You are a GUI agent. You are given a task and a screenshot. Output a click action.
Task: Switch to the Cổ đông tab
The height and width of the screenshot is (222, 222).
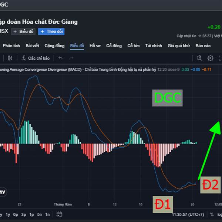tap(114, 46)
